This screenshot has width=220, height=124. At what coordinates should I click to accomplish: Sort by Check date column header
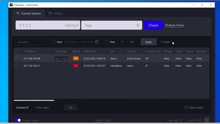pos(90,51)
